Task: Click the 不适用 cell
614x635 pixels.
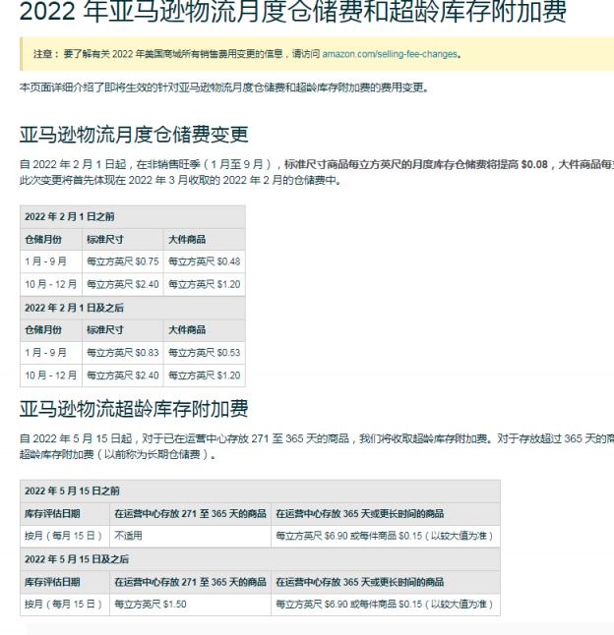Action: click(190, 536)
